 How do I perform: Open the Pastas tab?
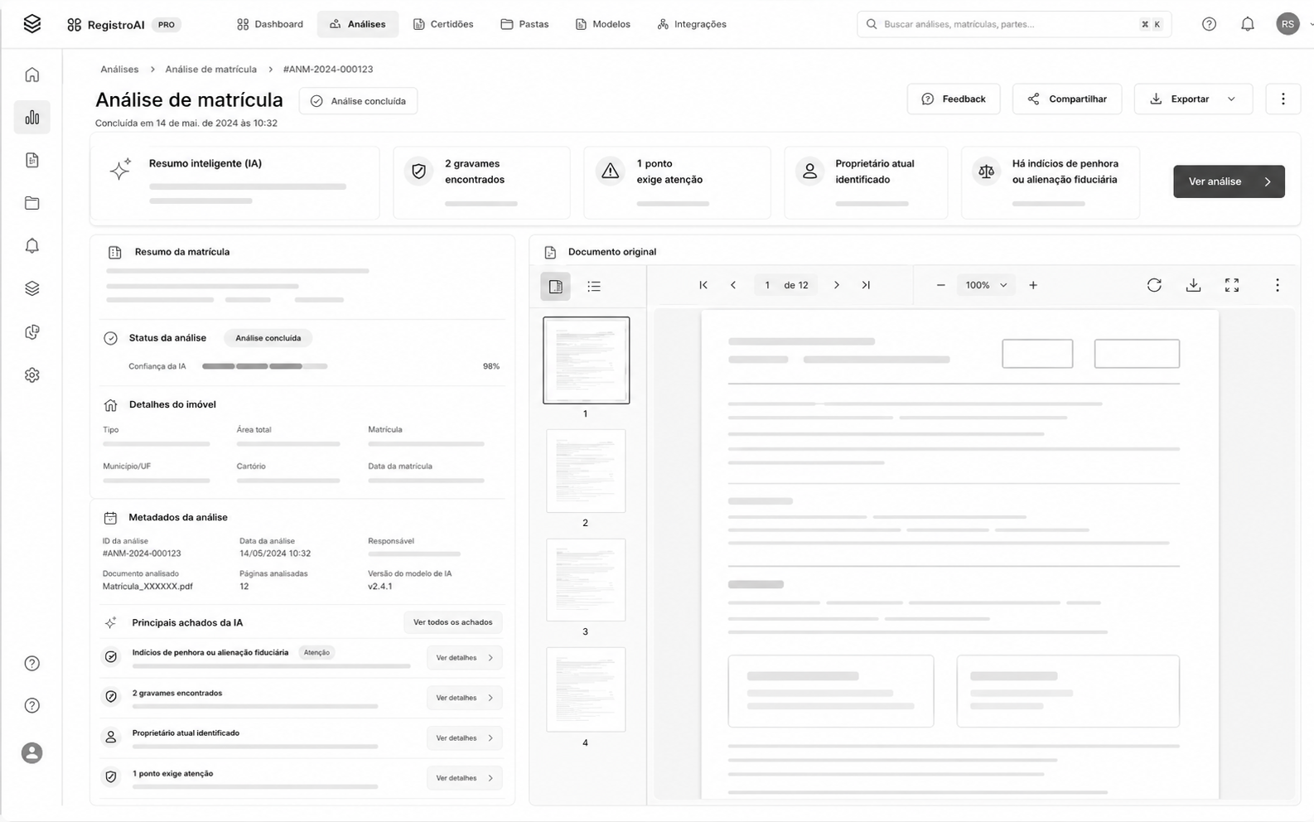(x=524, y=24)
